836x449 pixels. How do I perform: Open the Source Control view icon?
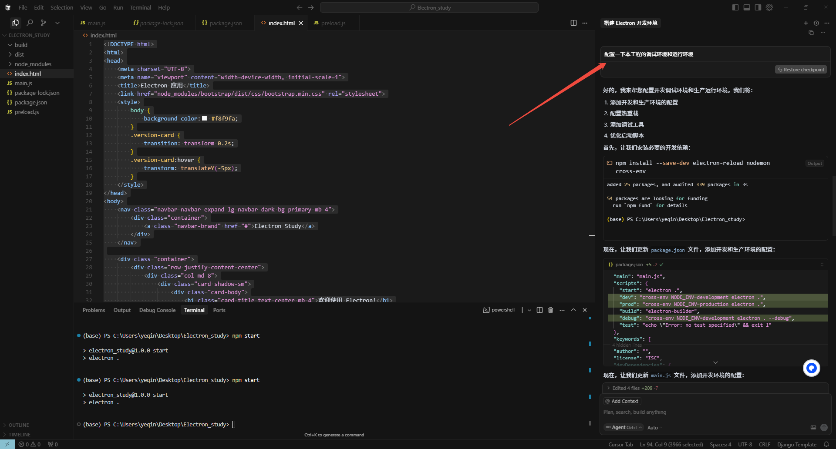tap(44, 23)
